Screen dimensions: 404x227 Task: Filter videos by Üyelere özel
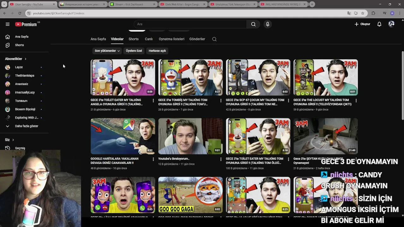click(x=134, y=51)
